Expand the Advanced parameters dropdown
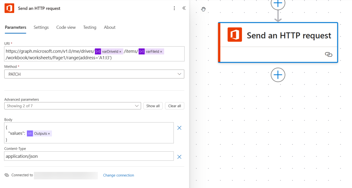 (x=73, y=106)
